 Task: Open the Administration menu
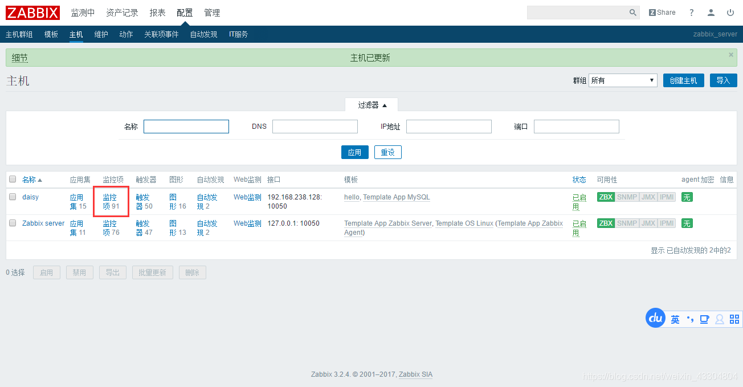(212, 13)
